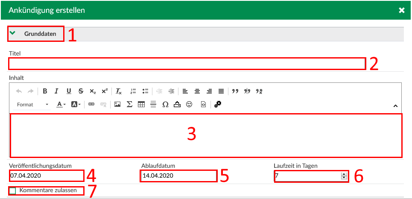Image resolution: width=412 pixels, height=199 pixels.
Task: Insert a smiley emoticon
Action: point(189,104)
